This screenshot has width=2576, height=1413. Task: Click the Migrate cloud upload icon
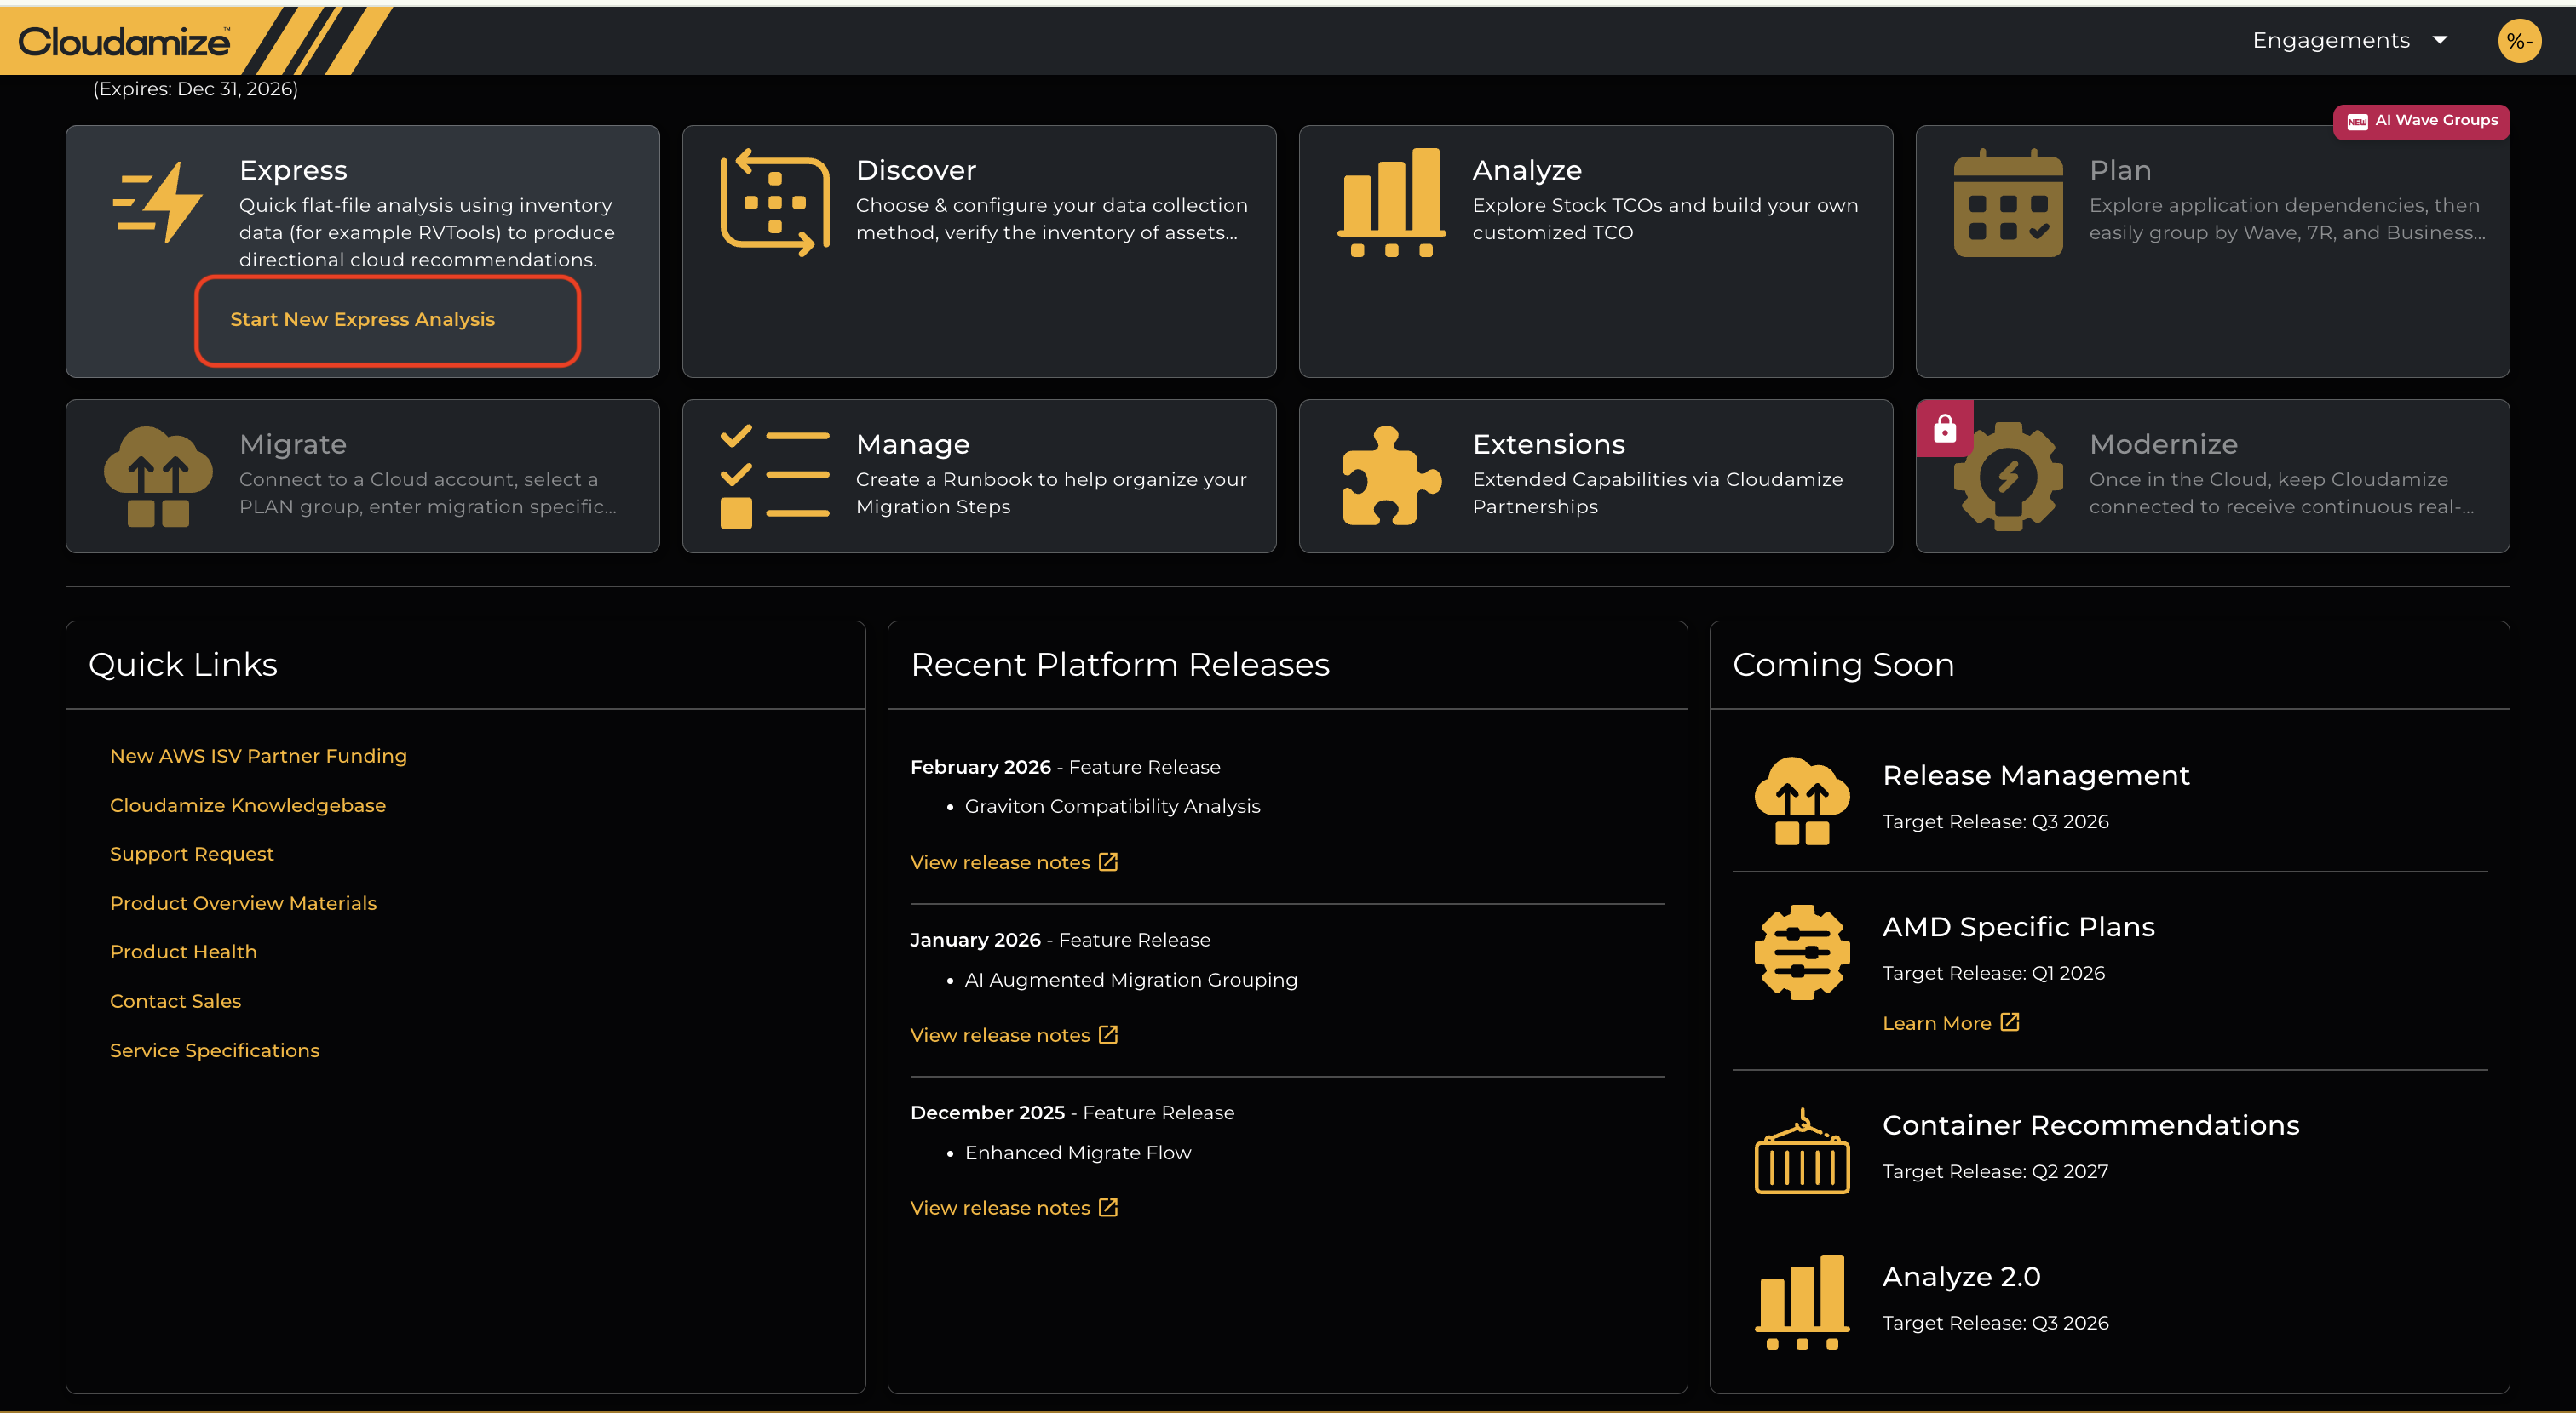(x=158, y=477)
